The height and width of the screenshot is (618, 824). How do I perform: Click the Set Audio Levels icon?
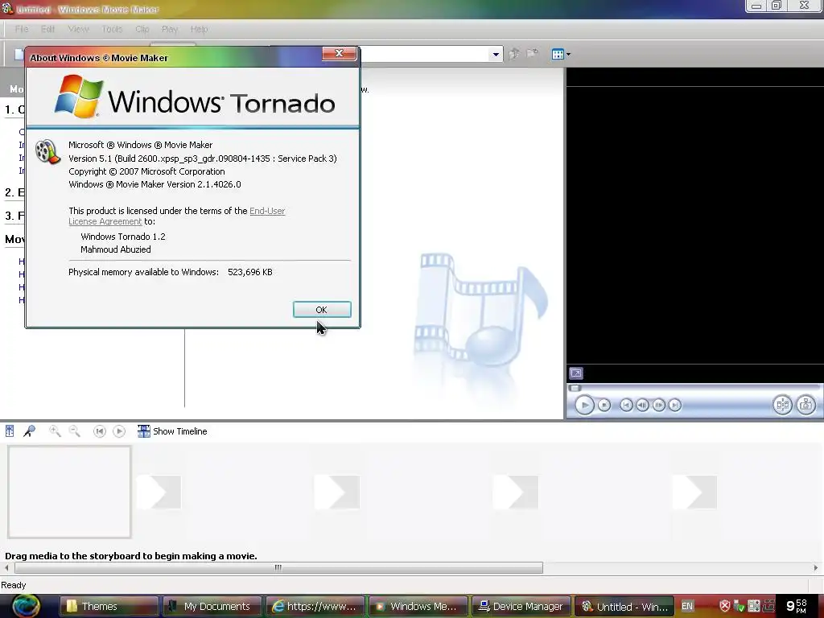click(x=10, y=431)
